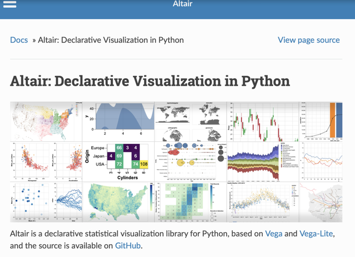
Task: Go to the Docs breadcrumb link
Action: click(19, 40)
